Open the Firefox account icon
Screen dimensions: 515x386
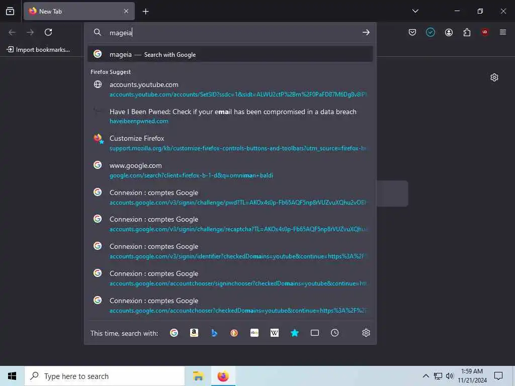coord(449,32)
